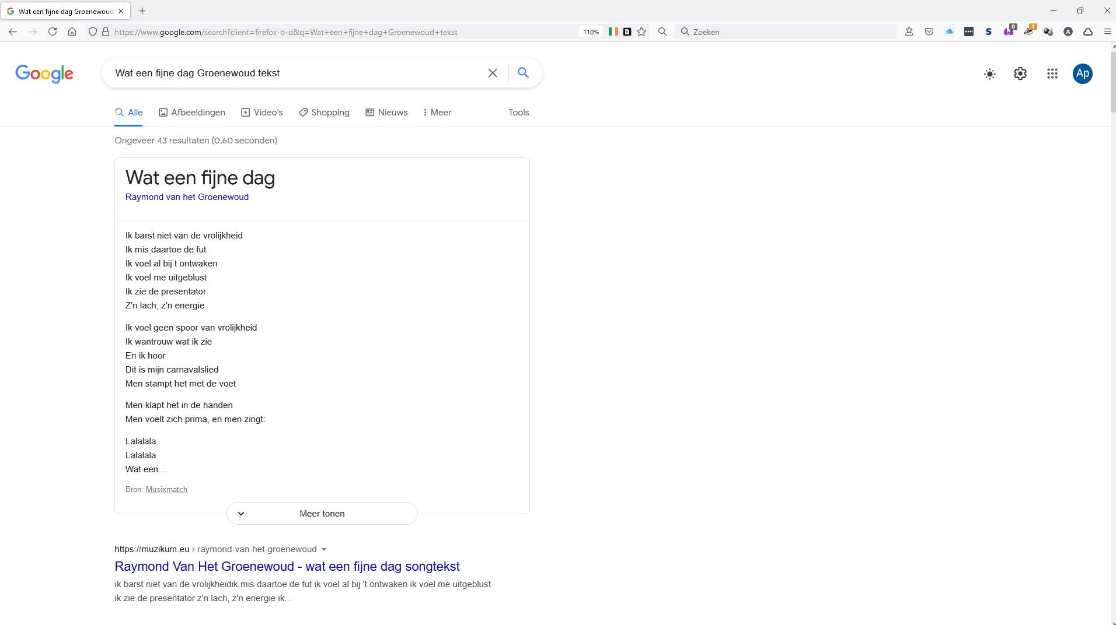Screen dimensions: 1116x625
Task: Open Raymond van het Groenewoud artist link
Action: (187, 197)
